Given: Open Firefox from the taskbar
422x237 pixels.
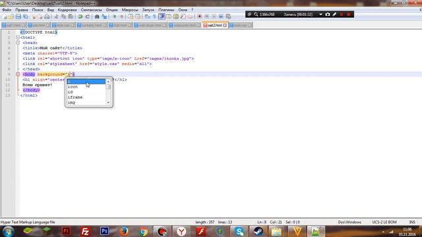Looking at the screenshot, I should point(124,231).
